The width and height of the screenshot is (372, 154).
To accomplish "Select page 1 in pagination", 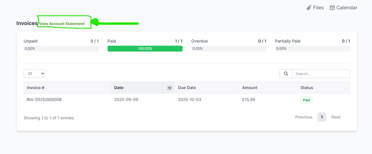I will [x=322, y=117].
